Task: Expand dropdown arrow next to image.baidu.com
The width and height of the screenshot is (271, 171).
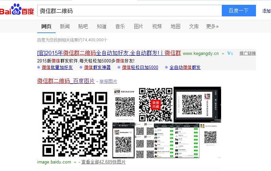Action: pyautogui.click(x=75, y=162)
